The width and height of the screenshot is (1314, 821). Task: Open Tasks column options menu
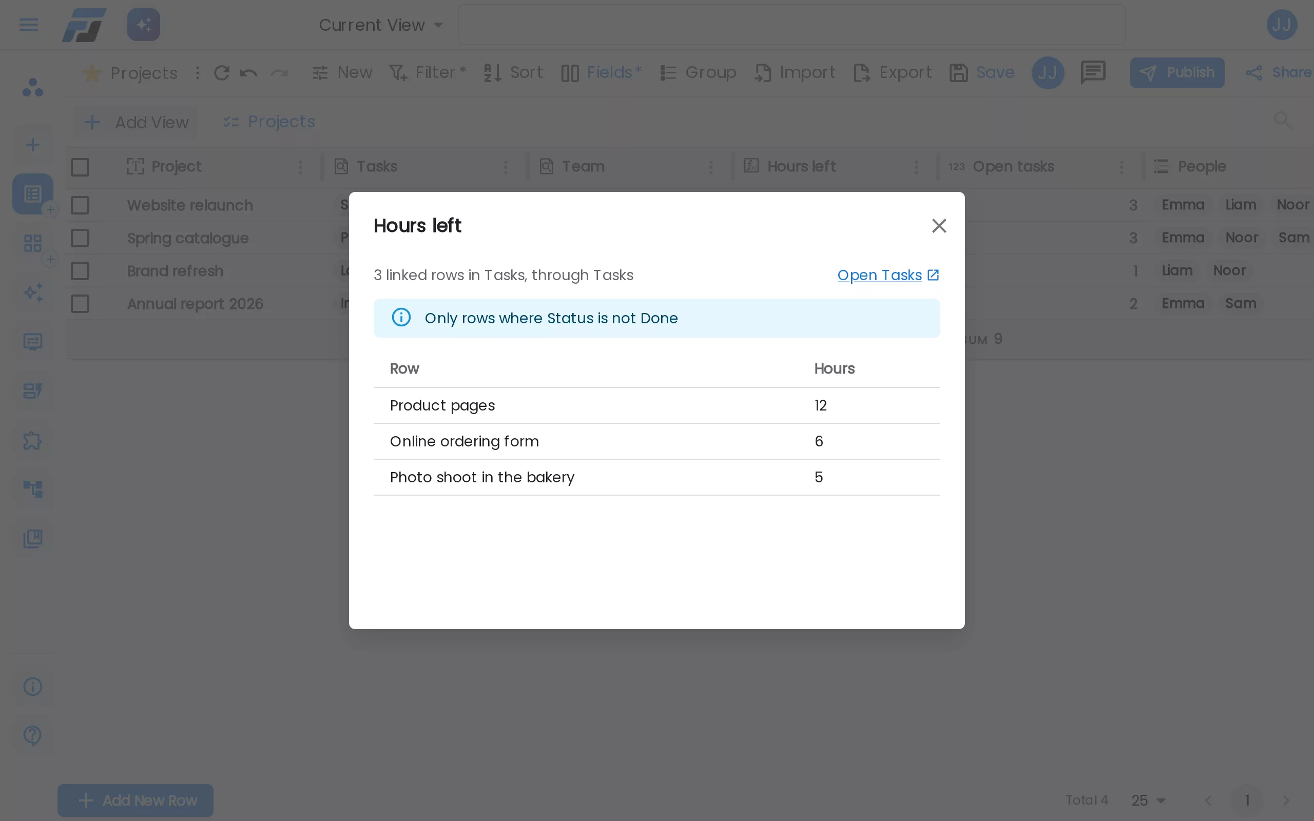tap(506, 167)
